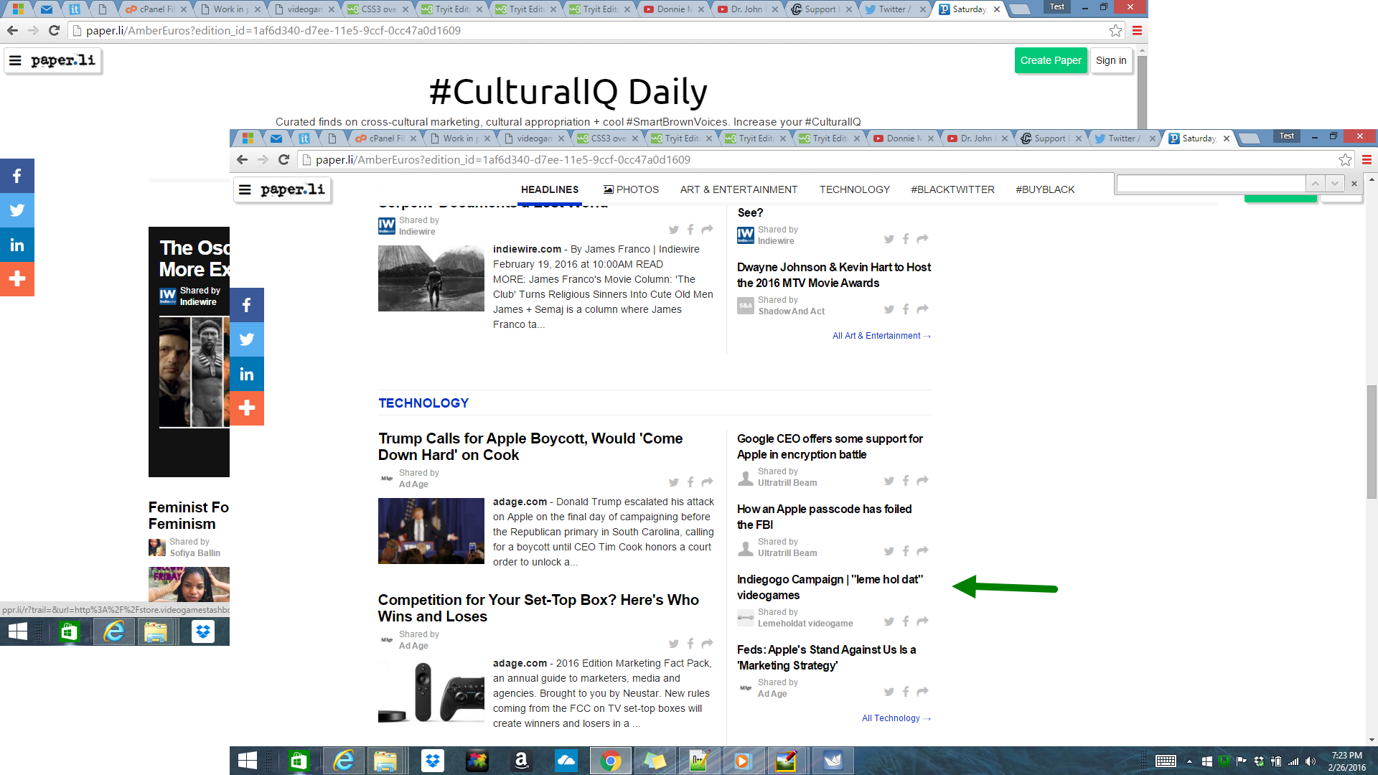Click the Create Paper button
This screenshot has width=1378, height=775.
coord(1051,60)
